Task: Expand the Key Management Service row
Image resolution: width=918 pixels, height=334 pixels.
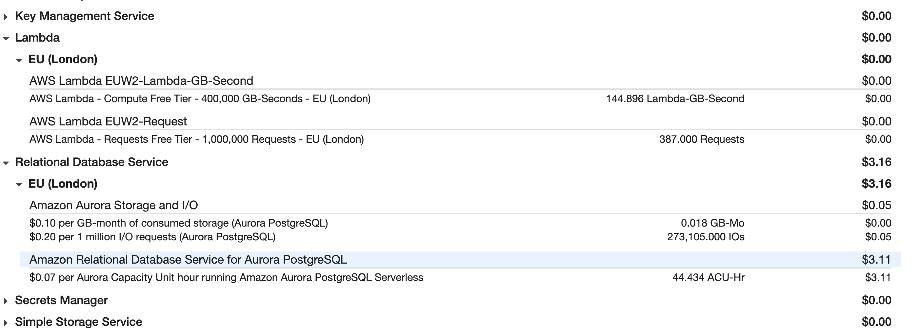Action: [6, 17]
